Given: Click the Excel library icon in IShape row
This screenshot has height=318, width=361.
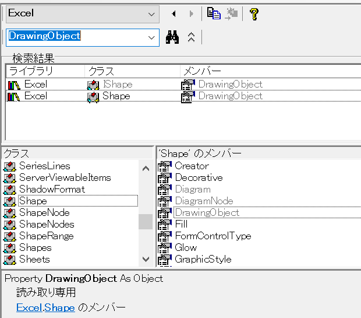Looking at the screenshot, I should pos(14,85).
